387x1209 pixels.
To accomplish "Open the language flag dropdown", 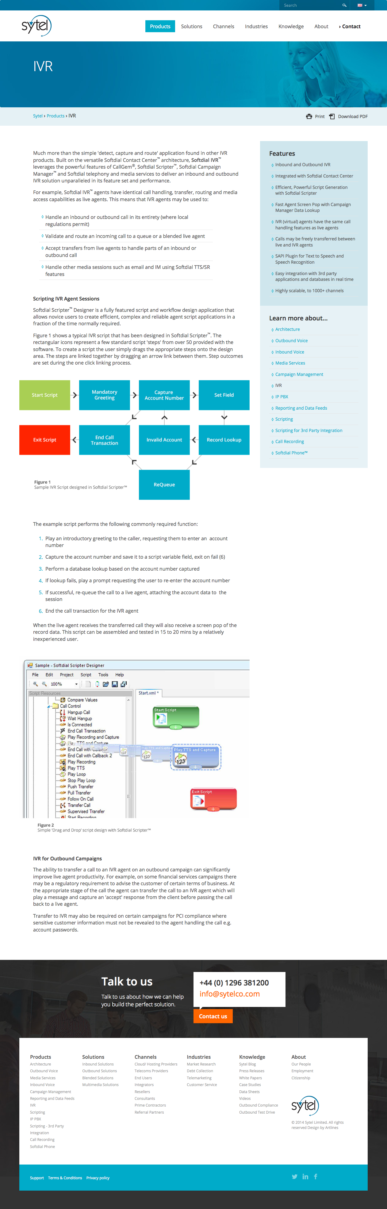I will point(362,5).
